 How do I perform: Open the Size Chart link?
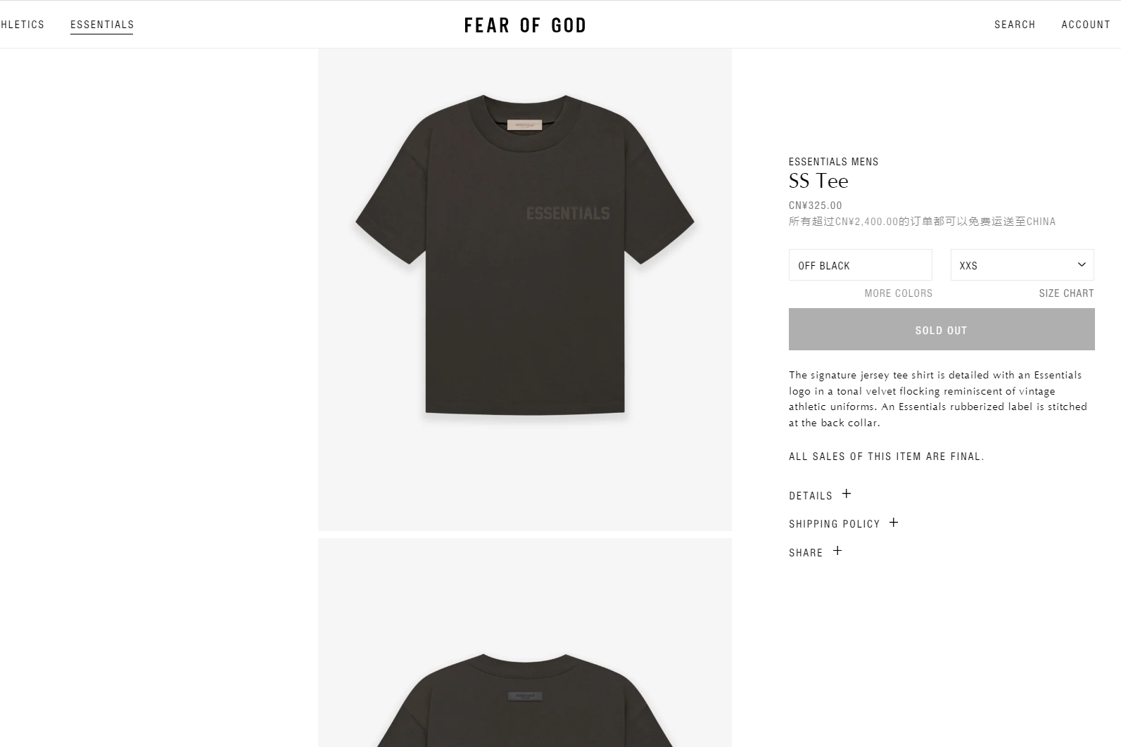point(1066,293)
